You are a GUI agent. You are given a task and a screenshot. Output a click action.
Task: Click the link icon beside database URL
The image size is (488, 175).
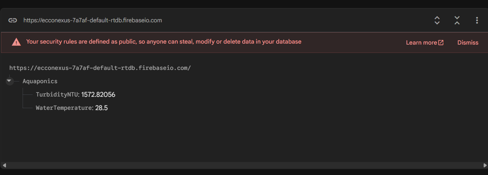13,20
